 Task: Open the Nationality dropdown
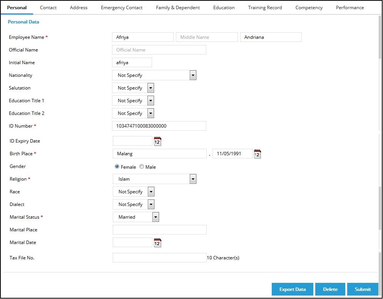tap(154, 75)
